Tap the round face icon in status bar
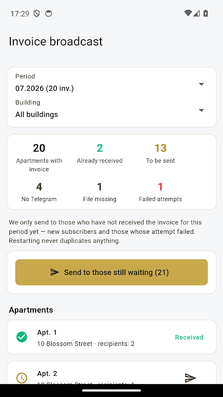The image size is (223, 397). 49,13
